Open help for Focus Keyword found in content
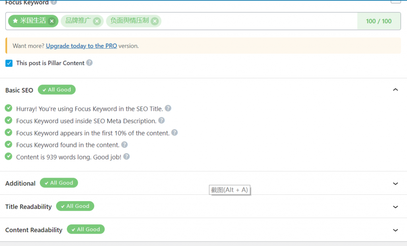 124,145
